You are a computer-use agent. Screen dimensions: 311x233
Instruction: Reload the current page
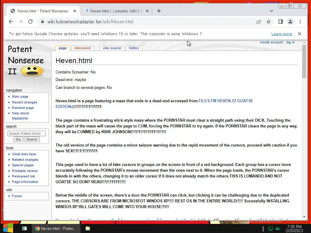30,22
